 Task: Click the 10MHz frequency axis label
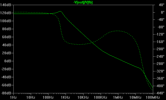point(135,97)
